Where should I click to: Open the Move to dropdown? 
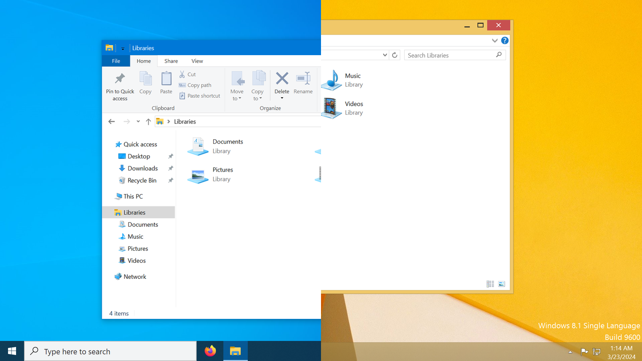[x=237, y=85]
